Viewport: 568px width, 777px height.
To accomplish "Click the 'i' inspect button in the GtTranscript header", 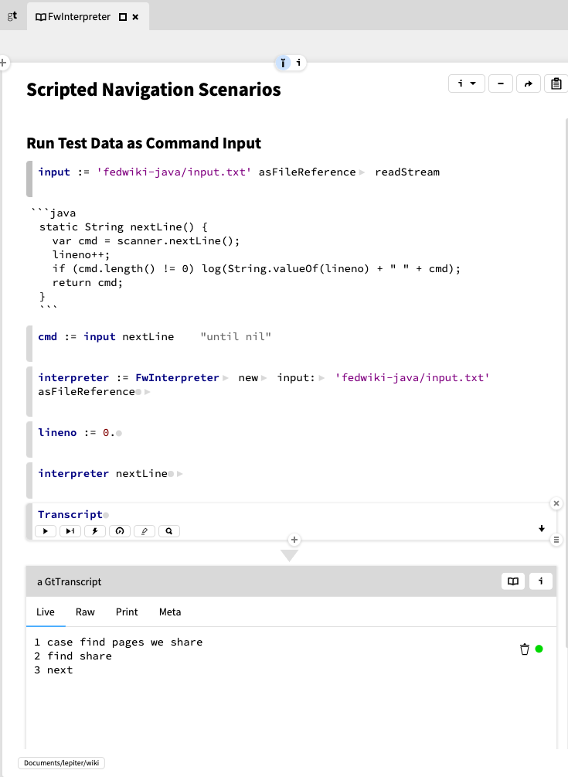I will tap(541, 581).
